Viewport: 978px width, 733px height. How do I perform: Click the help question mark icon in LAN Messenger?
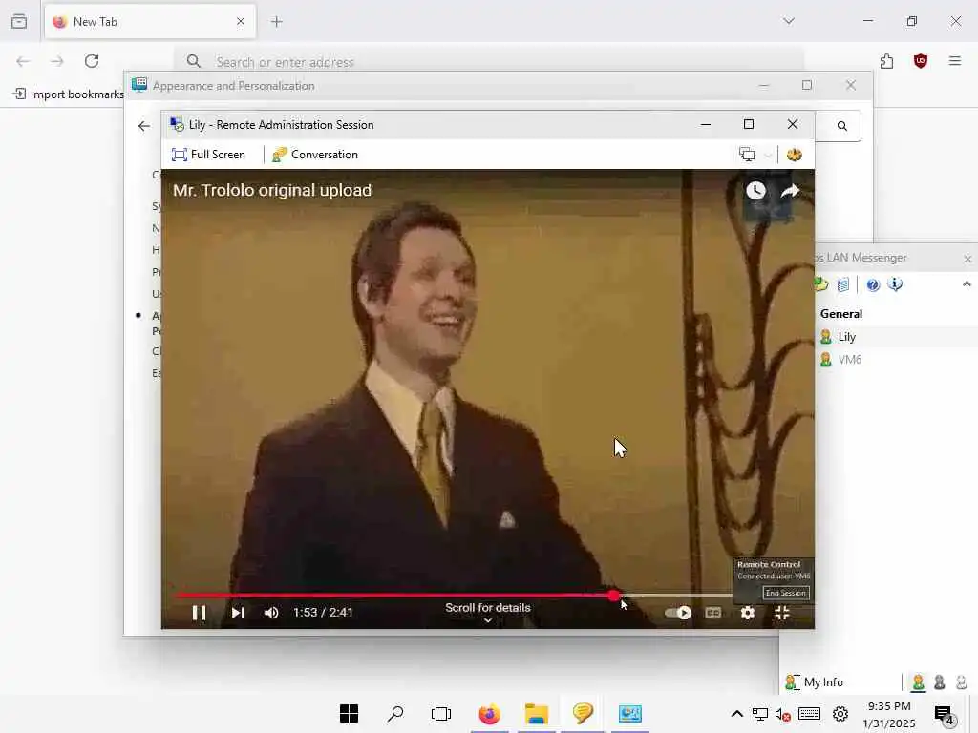pyautogui.click(x=873, y=284)
